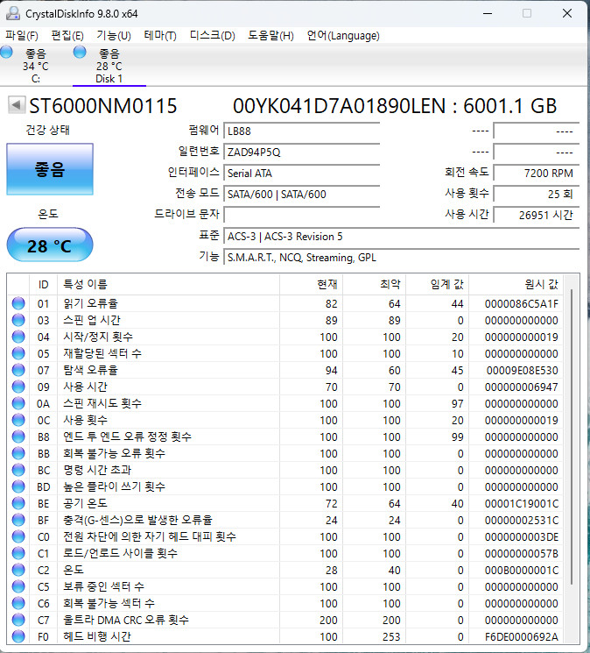Viewport: 590px width, 653px height.
Task: Click status orb for 읽기 오류율 row
Action: point(18,303)
